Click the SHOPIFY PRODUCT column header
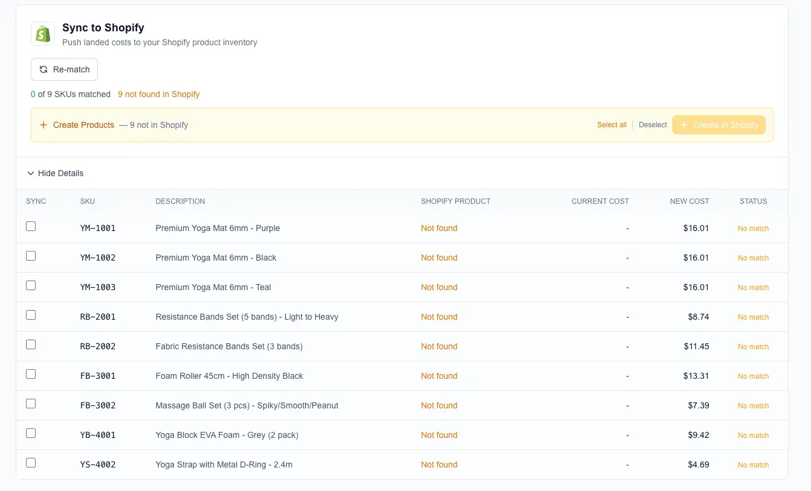811x491 pixels. pyautogui.click(x=456, y=201)
